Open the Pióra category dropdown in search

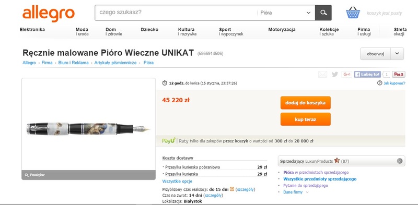(x=286, y=13)
